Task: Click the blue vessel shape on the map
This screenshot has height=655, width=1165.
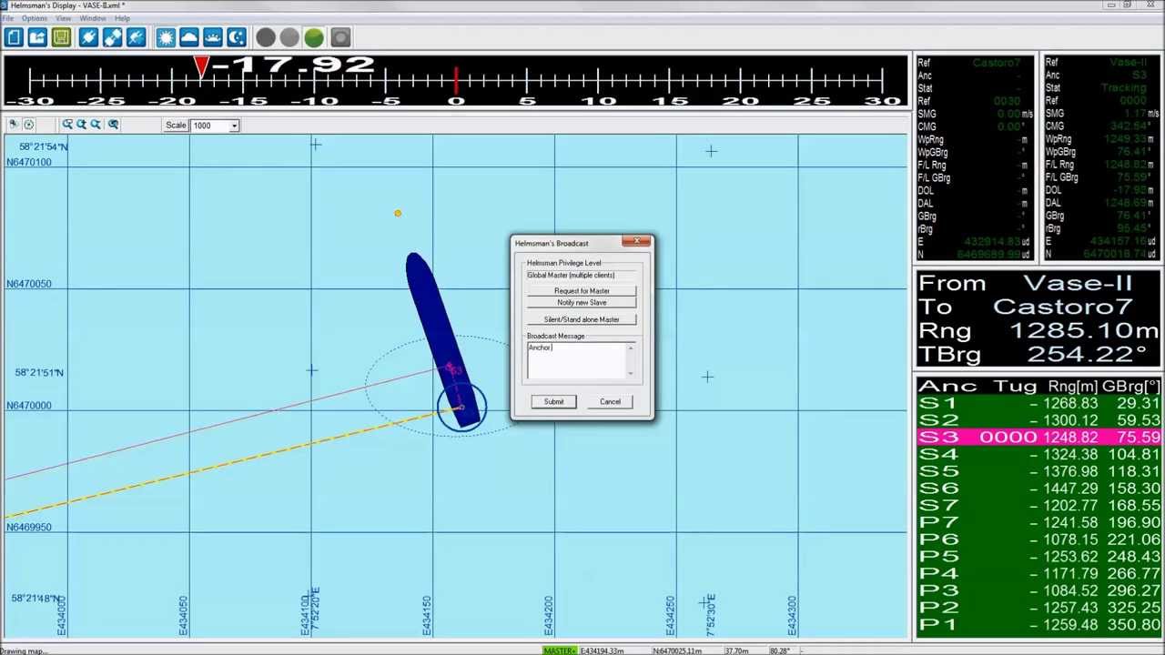Action: click(437, 327)
